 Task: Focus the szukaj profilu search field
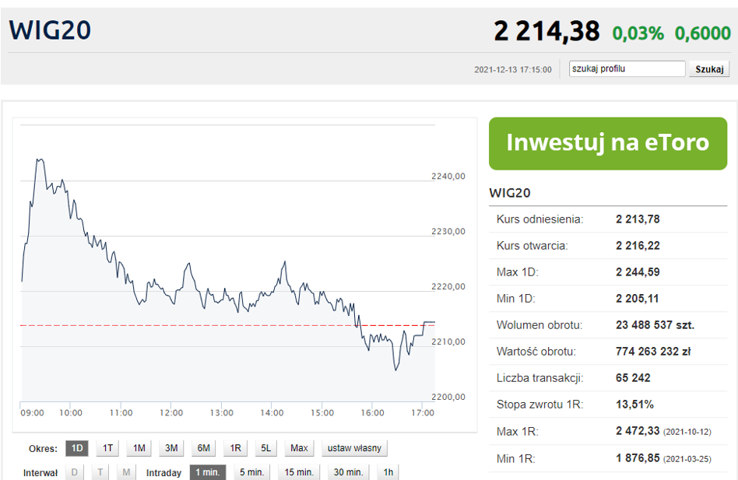(x=627, y=68)
